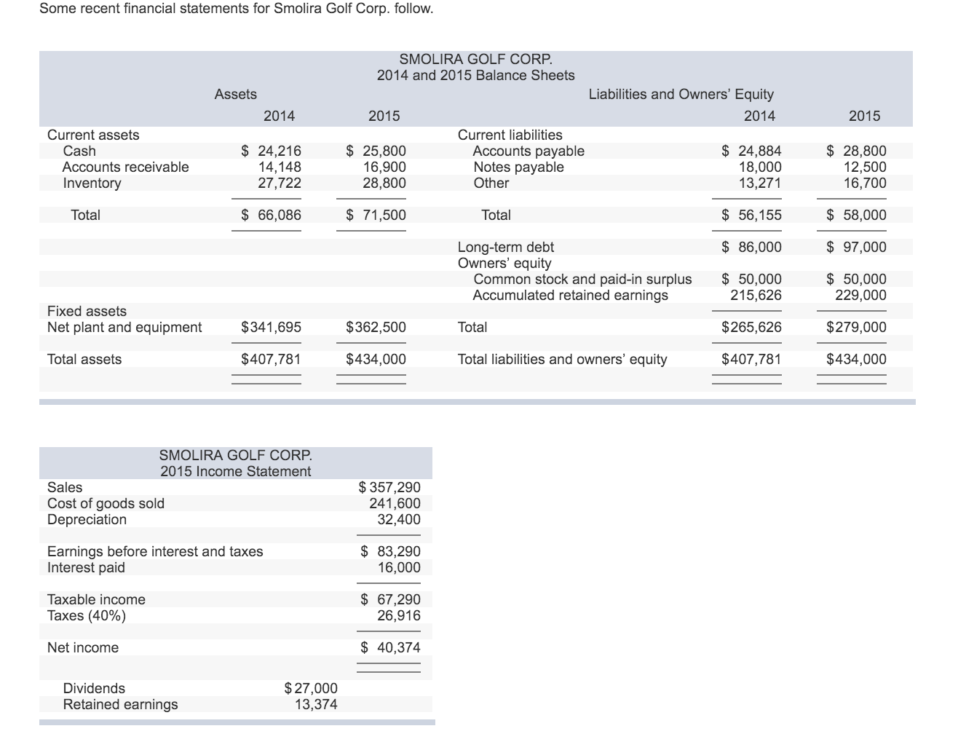Viewport: 958px width, 750px height.
Task: Select Retained earnings amount 13,374
Action: (x=316, y=704)
